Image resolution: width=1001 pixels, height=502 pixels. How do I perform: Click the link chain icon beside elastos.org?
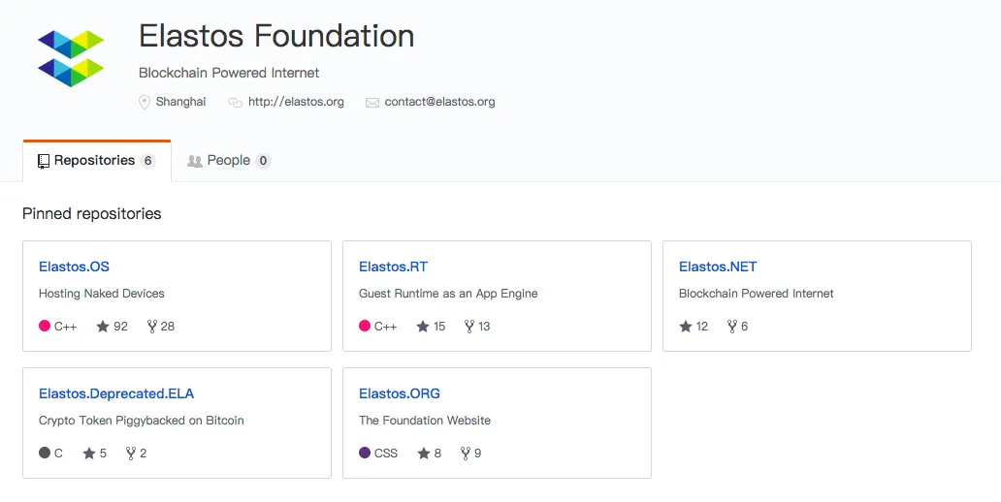tap(235, 102)
